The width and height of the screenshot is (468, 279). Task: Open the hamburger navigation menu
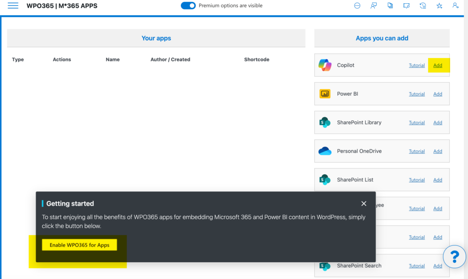[13, 5]
